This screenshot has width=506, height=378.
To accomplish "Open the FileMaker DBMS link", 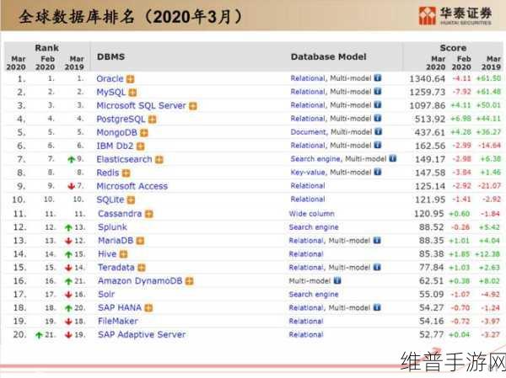I will pyautogui.click(x=118, y=321).
